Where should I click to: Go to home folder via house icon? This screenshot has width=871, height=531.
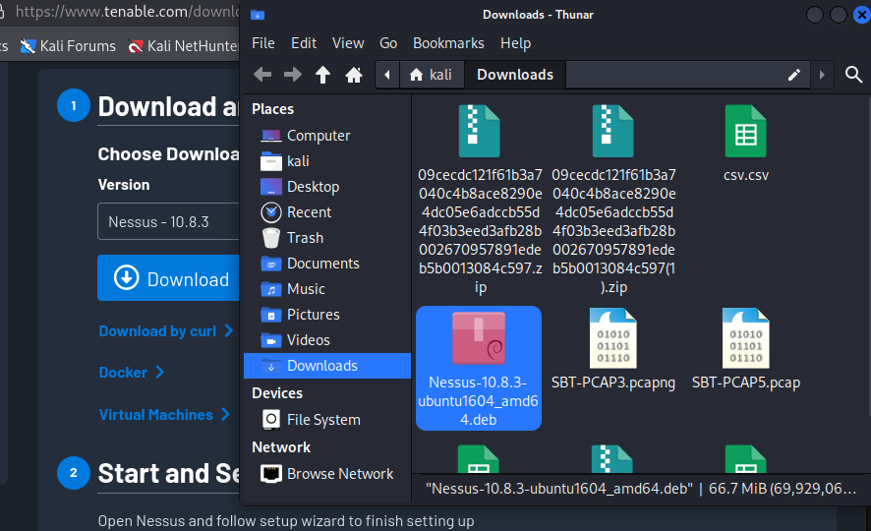pos(354,75)
